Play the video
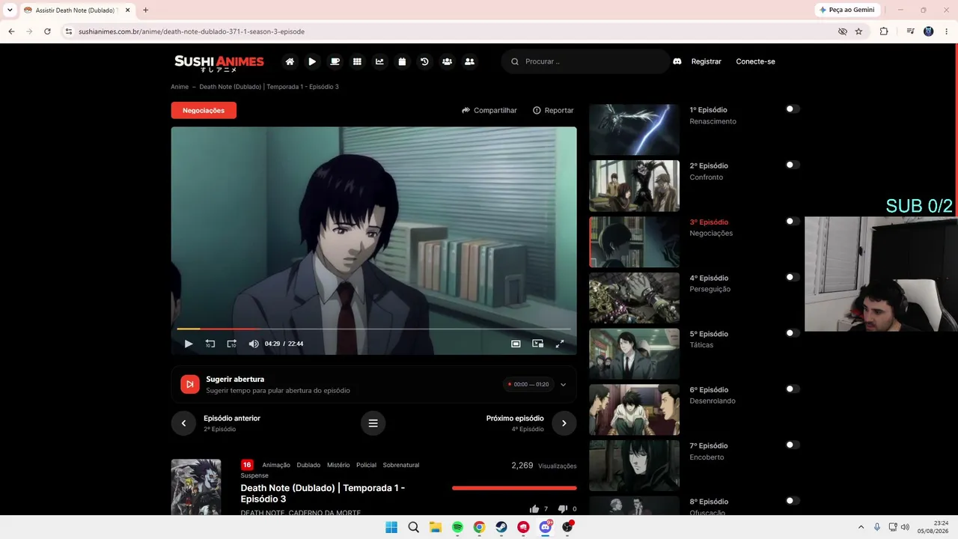The height and width of the screenshot is (539, 958). [x=189, y=344]
